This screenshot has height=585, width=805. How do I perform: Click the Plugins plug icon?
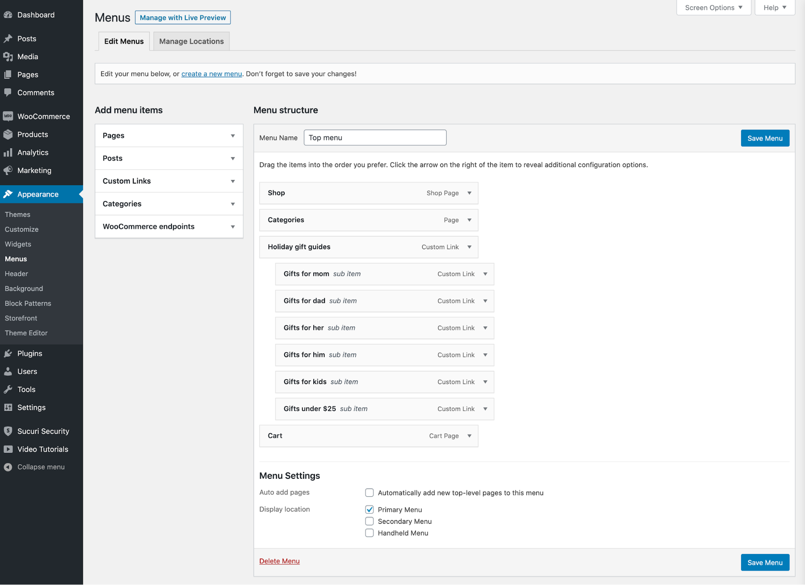click(x=8, y=353)
